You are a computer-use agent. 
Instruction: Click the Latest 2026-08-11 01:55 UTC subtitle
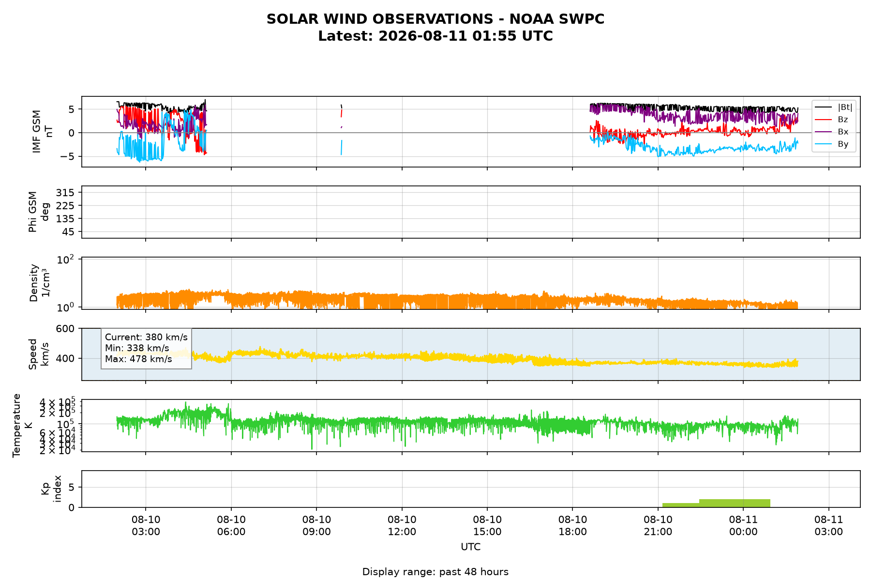point(435,36)
